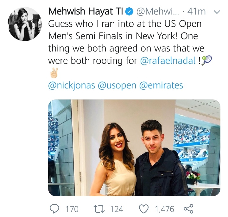Expand the tweet options chevron
The width and height of the screenshot is (228, 217).
217,12
